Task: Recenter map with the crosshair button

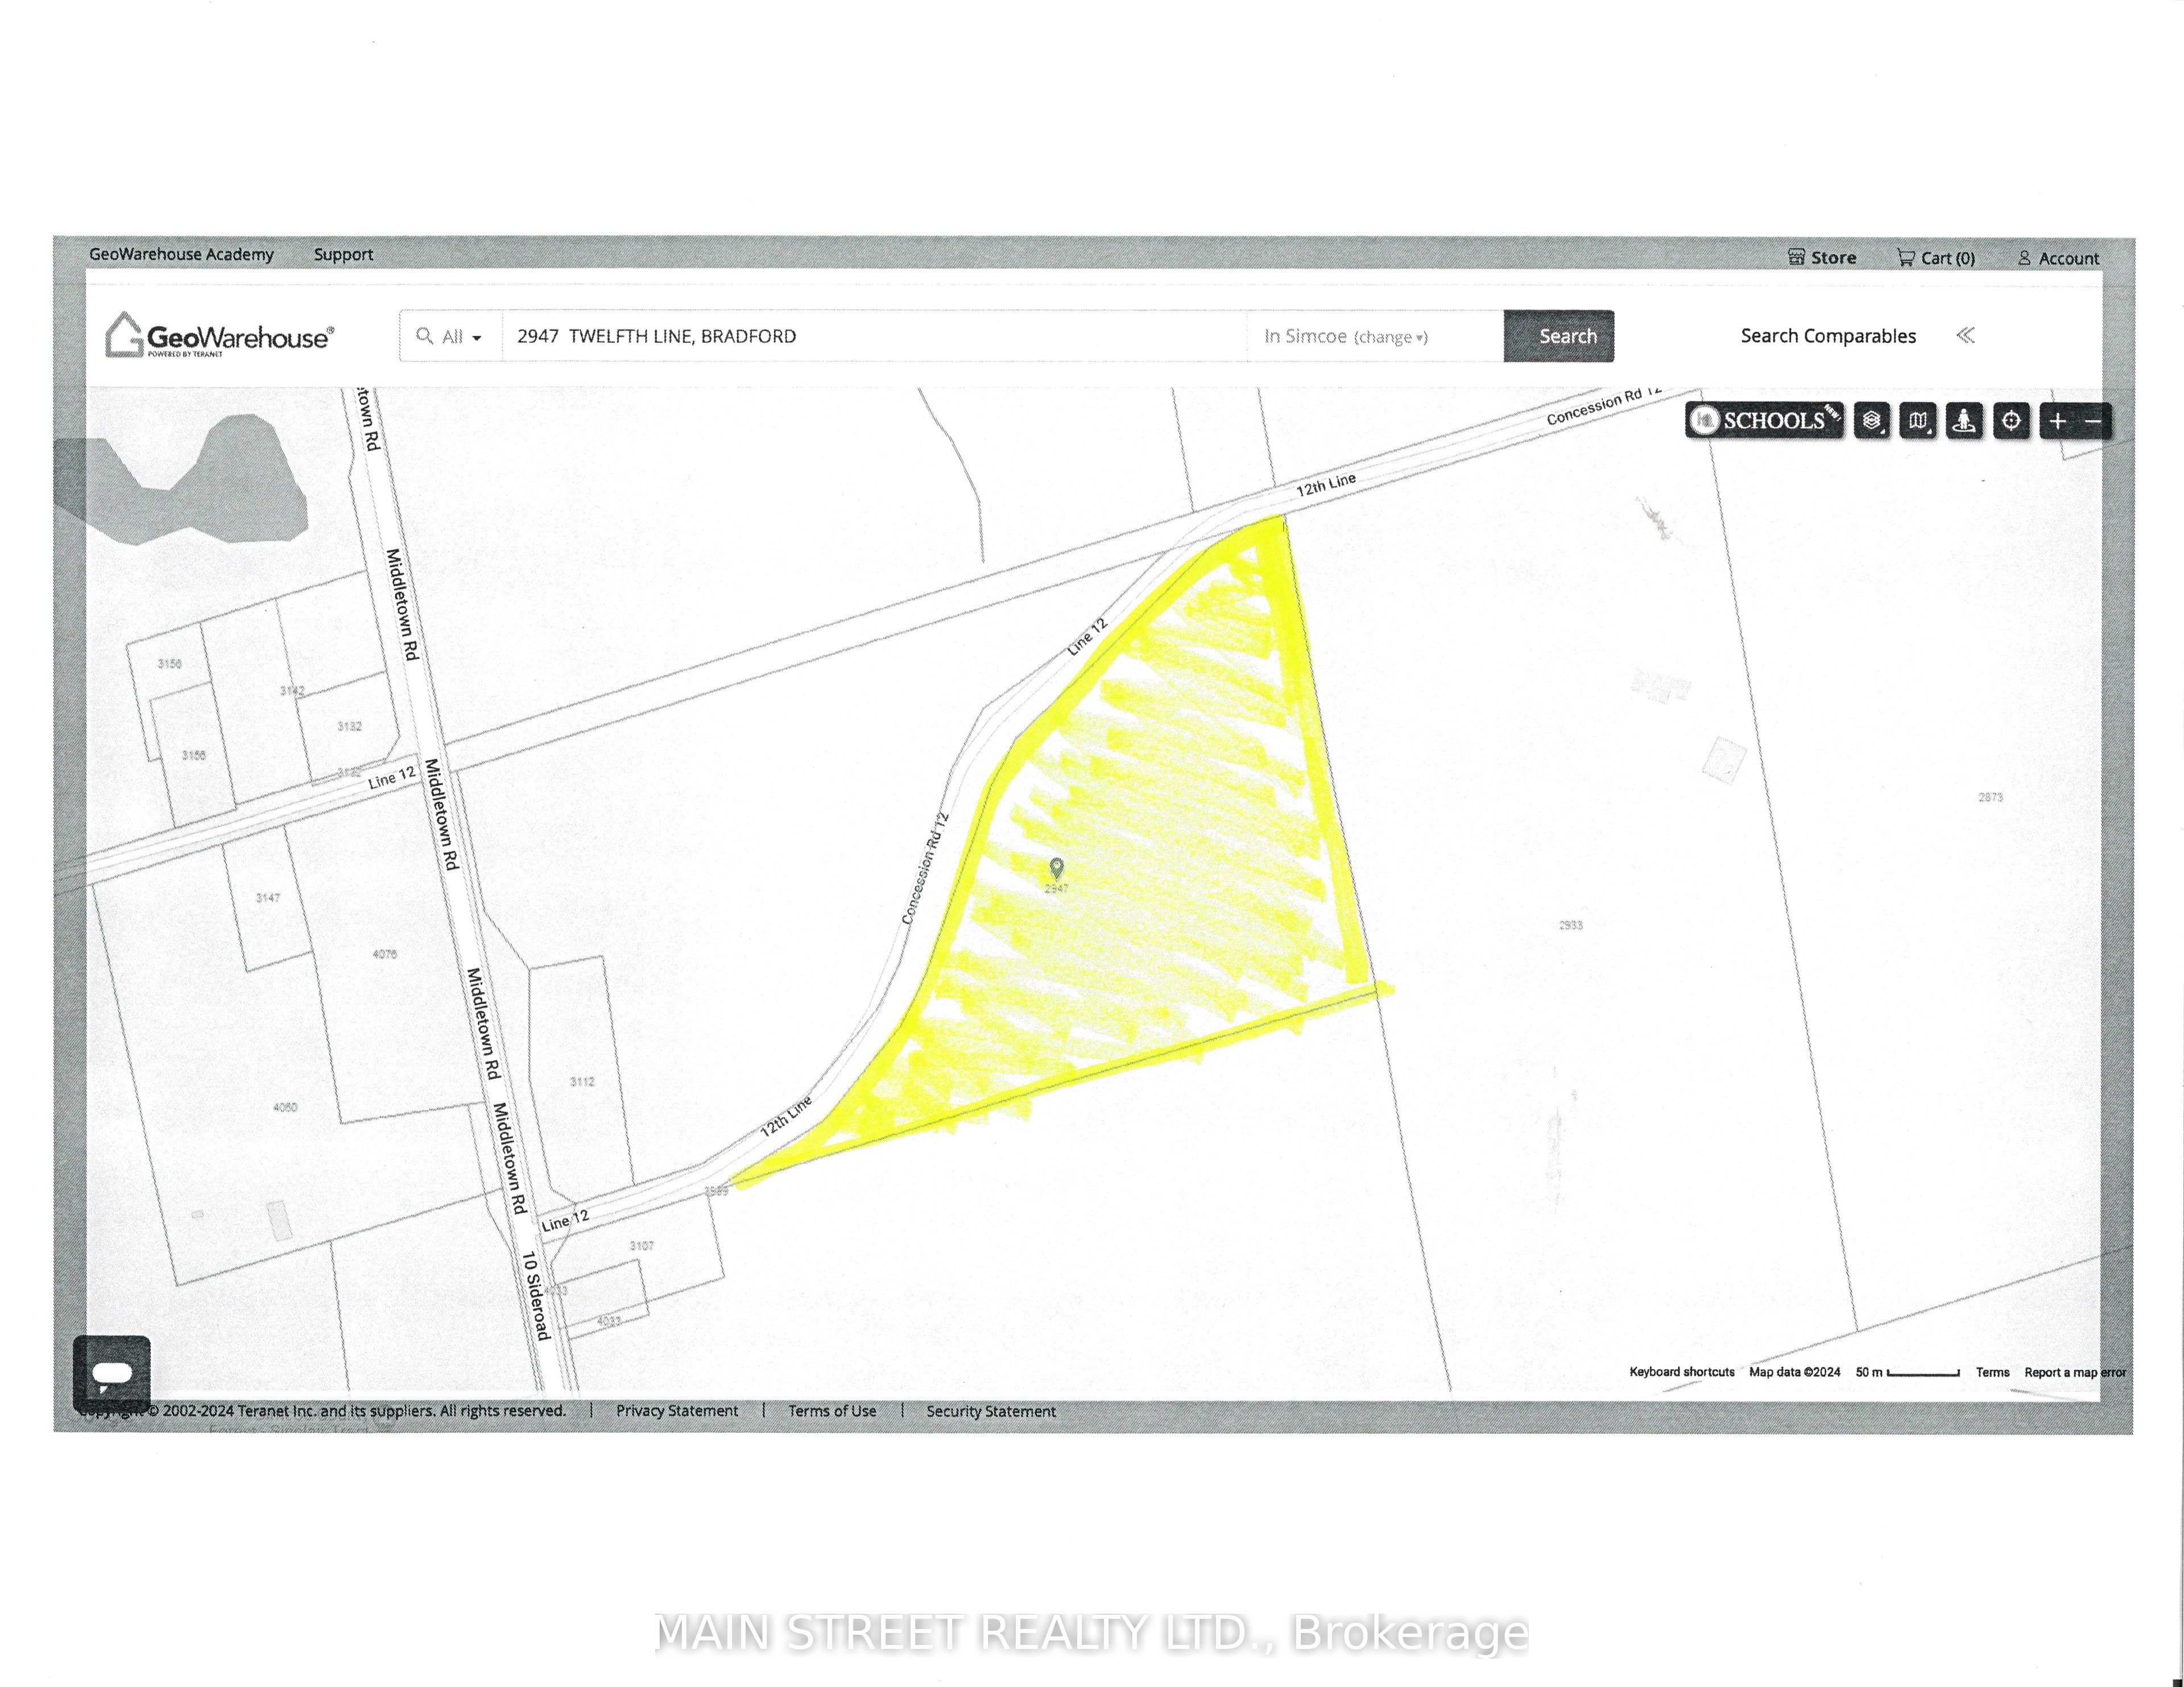Action: tap(2011, 421)
